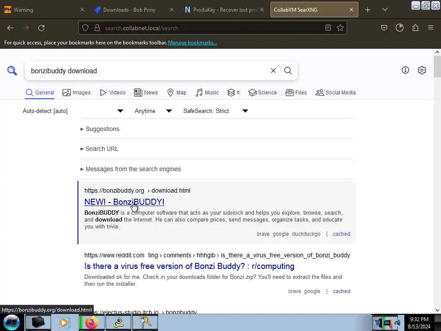This screenshot has height=331, width=441.
Task: Open the single key taskbar icon
Action: (x=118, y=322)
